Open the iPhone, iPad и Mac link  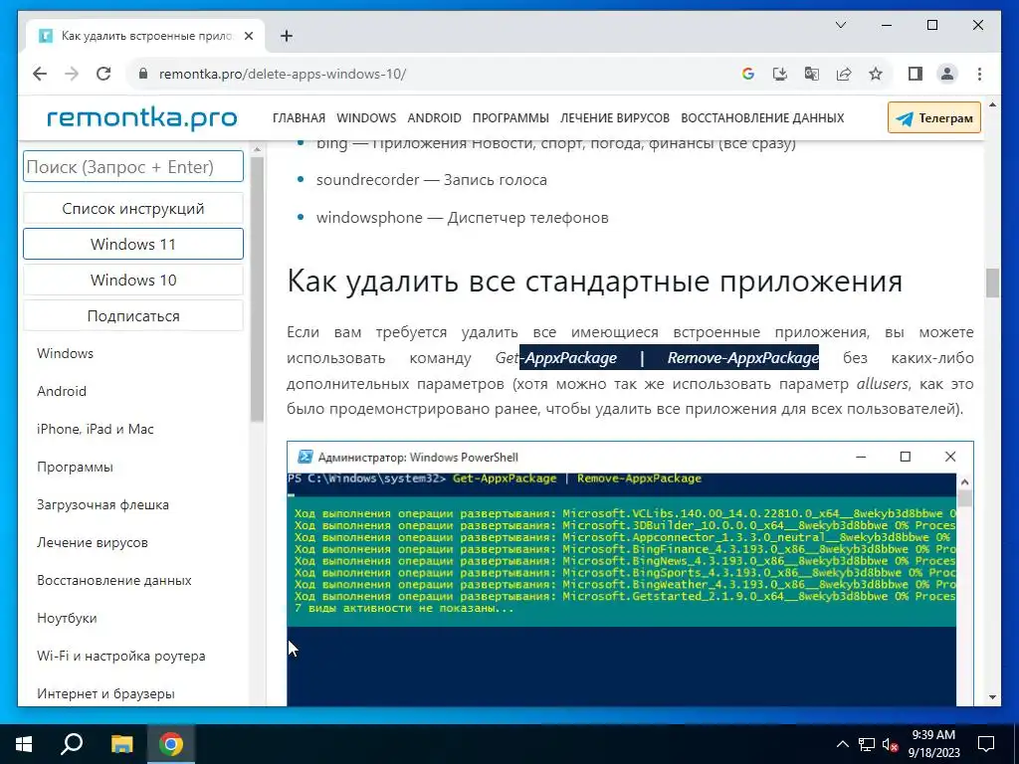click(x=96, y=429)
